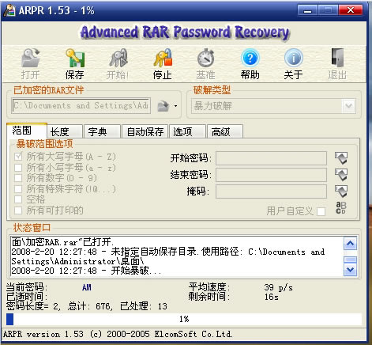Click the clear icon next to 开始密码

point(341,158)
